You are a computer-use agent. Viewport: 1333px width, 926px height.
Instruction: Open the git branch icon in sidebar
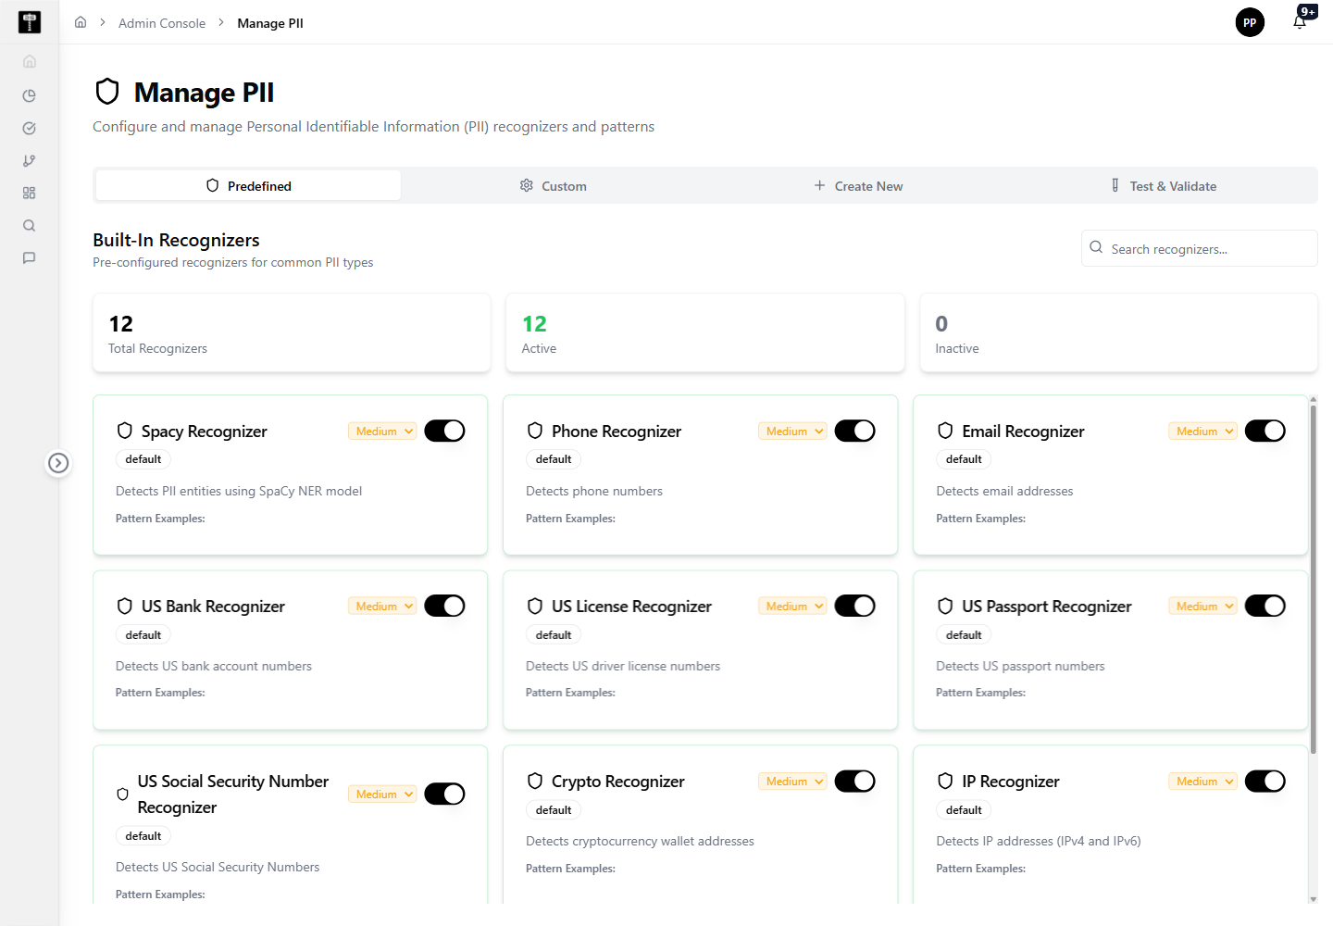pyautogui.click(x=30, y=161)
